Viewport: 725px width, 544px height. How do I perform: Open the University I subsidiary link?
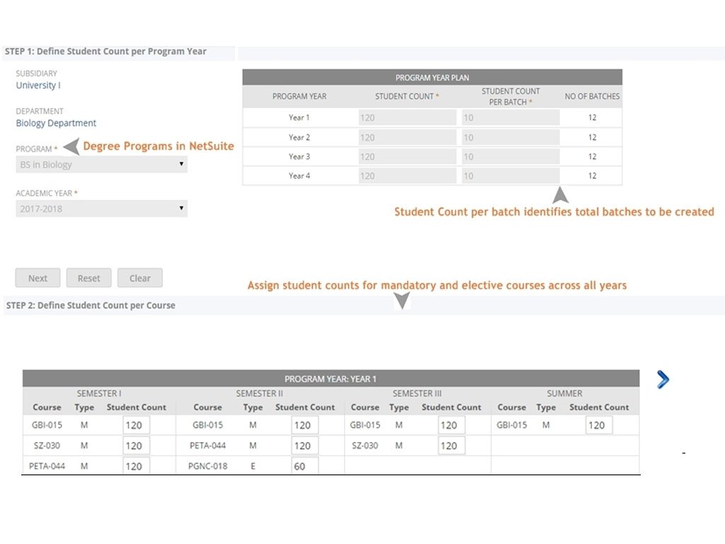38,85
